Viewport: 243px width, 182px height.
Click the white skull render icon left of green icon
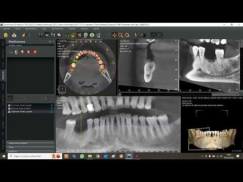coord(59,35)
